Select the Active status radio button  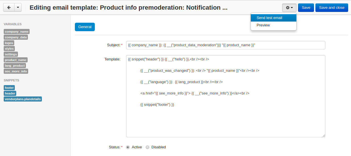128,147
